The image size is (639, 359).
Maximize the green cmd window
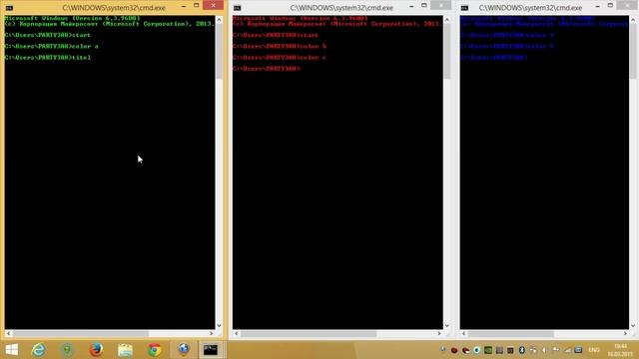(x=196, y=5)
